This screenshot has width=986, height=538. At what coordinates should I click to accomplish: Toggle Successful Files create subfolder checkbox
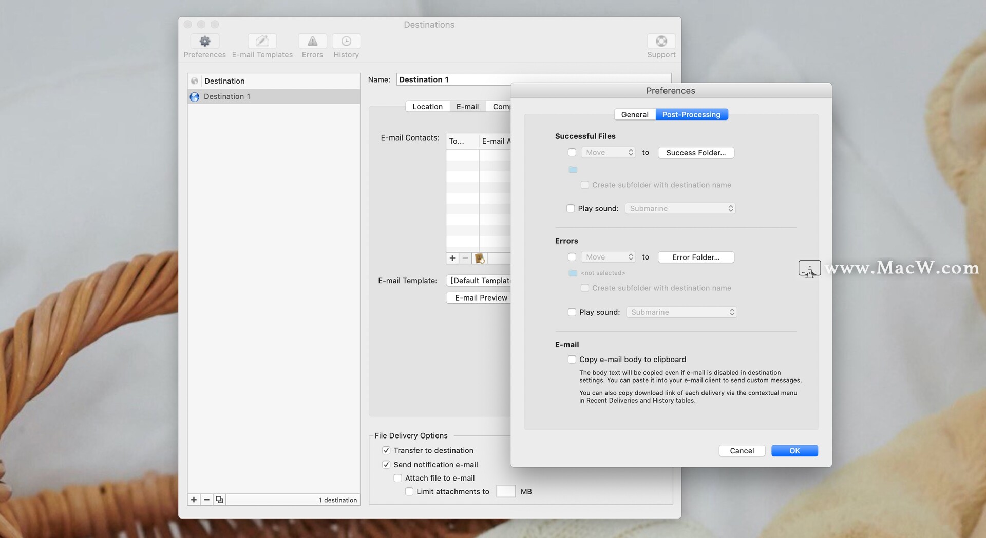pos(584,185)
